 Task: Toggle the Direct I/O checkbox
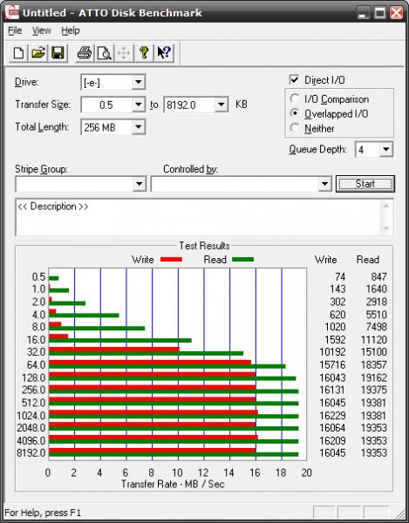294,79
